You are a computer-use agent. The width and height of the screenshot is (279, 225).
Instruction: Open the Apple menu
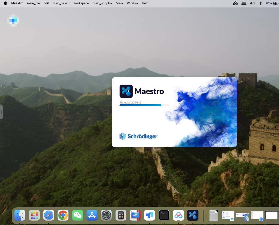tap(5, 3)
